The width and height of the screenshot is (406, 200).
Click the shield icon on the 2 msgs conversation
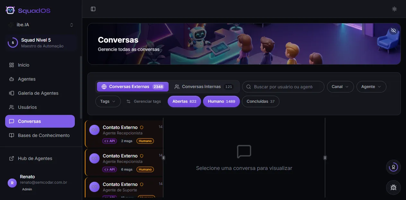[142, 127]
